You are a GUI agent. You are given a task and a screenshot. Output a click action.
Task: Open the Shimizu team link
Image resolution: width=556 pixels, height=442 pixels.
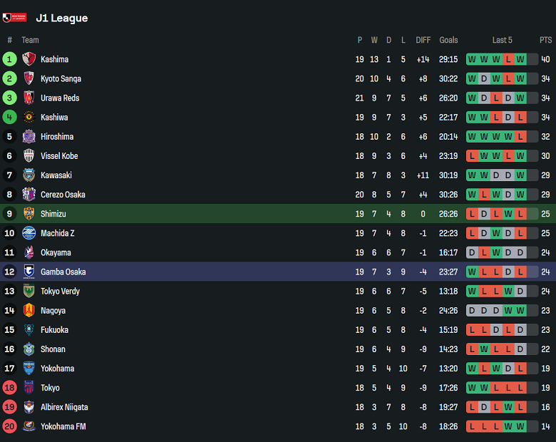point(53,213)
